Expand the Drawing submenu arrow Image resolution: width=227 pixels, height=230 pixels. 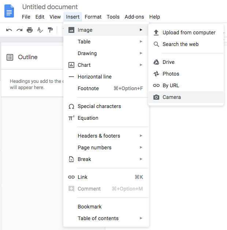click(x=141, y=53)
